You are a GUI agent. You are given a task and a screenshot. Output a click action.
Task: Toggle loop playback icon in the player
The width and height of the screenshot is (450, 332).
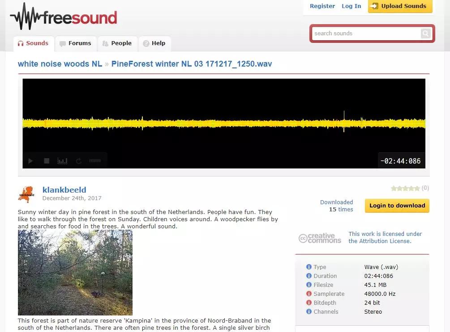coord(79,161)
